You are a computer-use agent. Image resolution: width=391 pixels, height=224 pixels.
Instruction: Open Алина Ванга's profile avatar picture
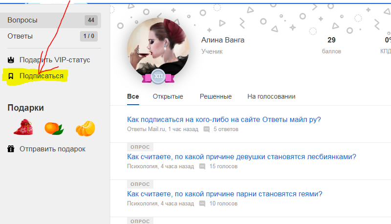click(158, 48)
